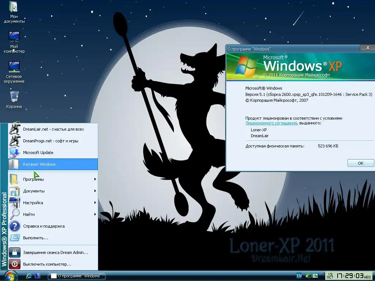The height and width of the screenshot is (281, 375).
Task: Click the lock icon for logoff
Action: tap(15, 252)
